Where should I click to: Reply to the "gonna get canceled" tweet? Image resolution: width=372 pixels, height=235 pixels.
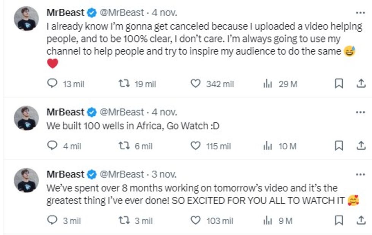pyautogui.click(x=52, y=84)
